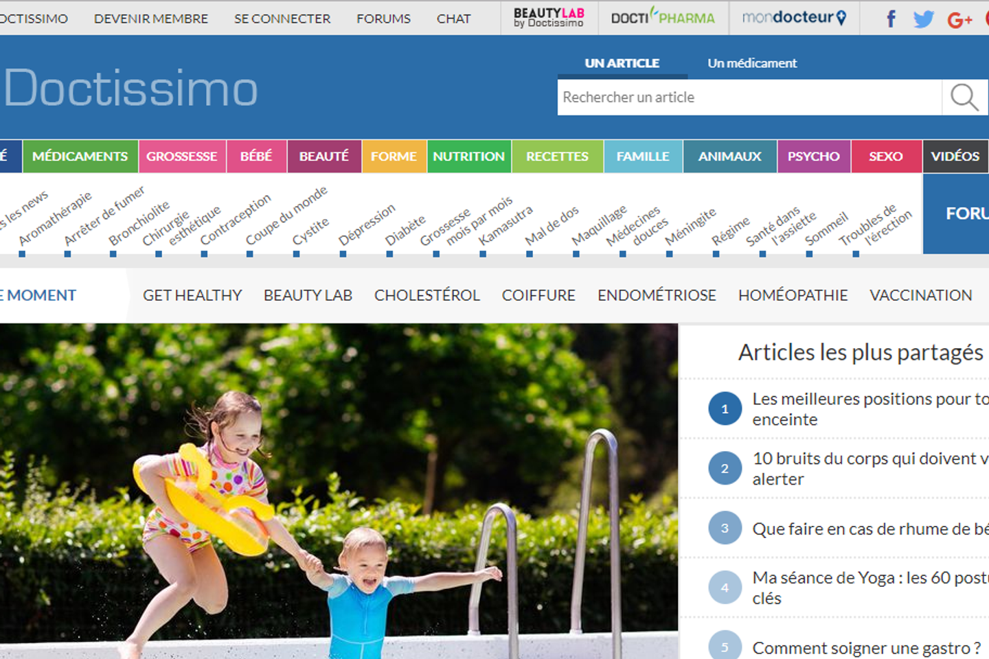The height and width of the screenshot is (659, 989).
Task: Open the Diabète topic
Action: tap(405, 231)
